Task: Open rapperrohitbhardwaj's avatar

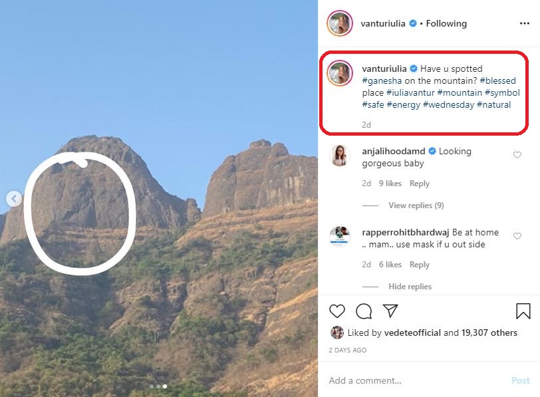Action: pos(340,237)
